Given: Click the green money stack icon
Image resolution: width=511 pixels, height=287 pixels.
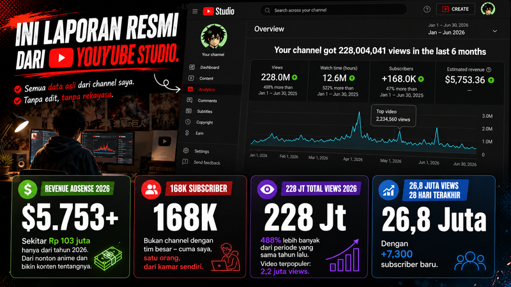Looking at the screenshot, I should coord(108,259).
